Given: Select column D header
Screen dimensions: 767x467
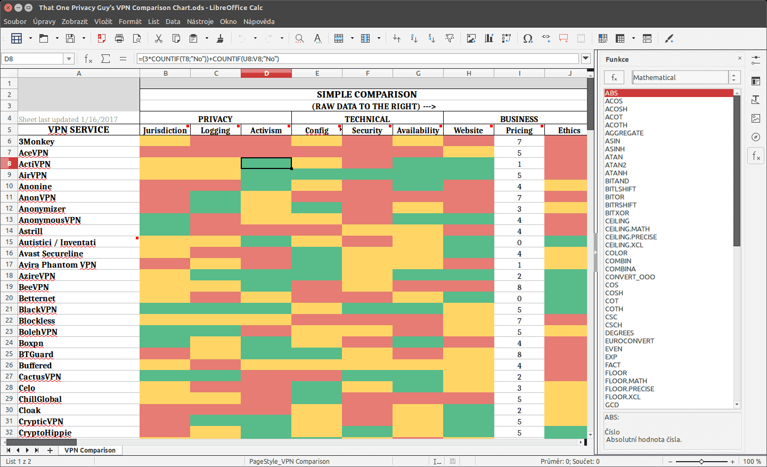Looking at the screenshot, I should coord(266,73).
